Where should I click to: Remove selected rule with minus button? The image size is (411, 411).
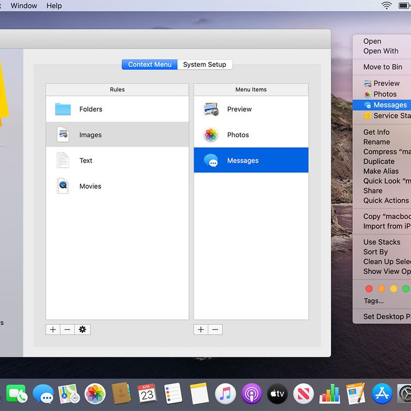pos(67,329)
